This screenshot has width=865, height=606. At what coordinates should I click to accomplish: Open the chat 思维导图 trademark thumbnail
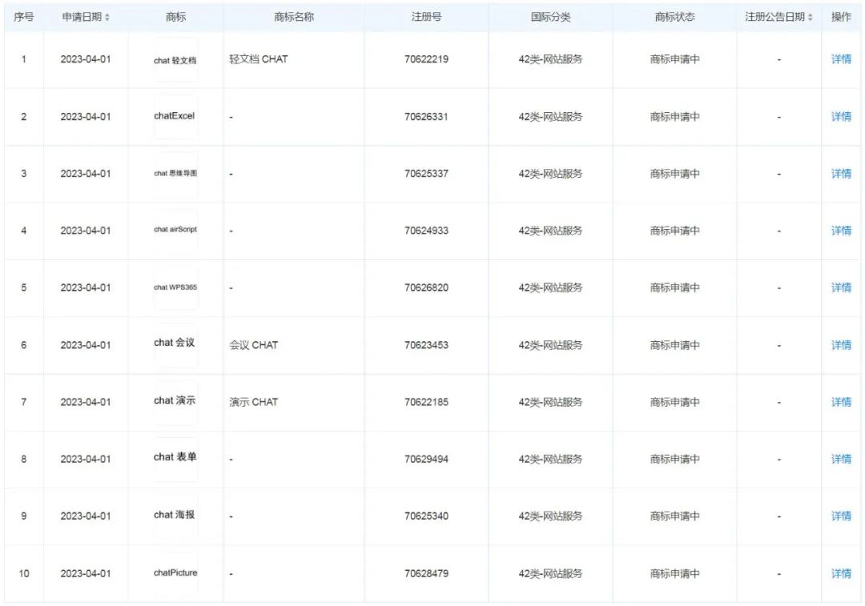175,174
